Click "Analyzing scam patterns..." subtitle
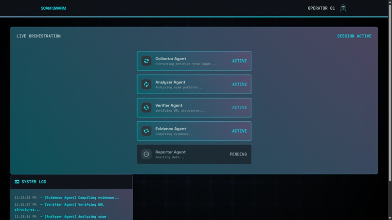The image size is (392, 220). point(179,87)
